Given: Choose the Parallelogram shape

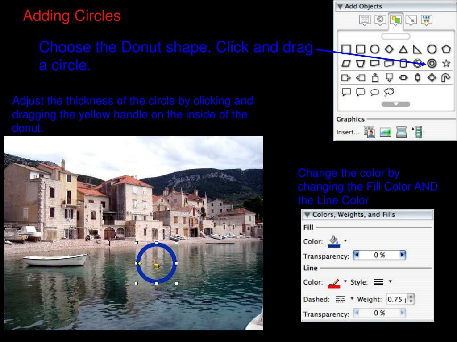Looking at the screenshot, I should (x=346, y=63).
